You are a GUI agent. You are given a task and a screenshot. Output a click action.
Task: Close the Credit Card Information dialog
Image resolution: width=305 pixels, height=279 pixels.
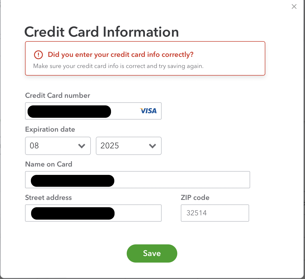click(x=294, y=7)
